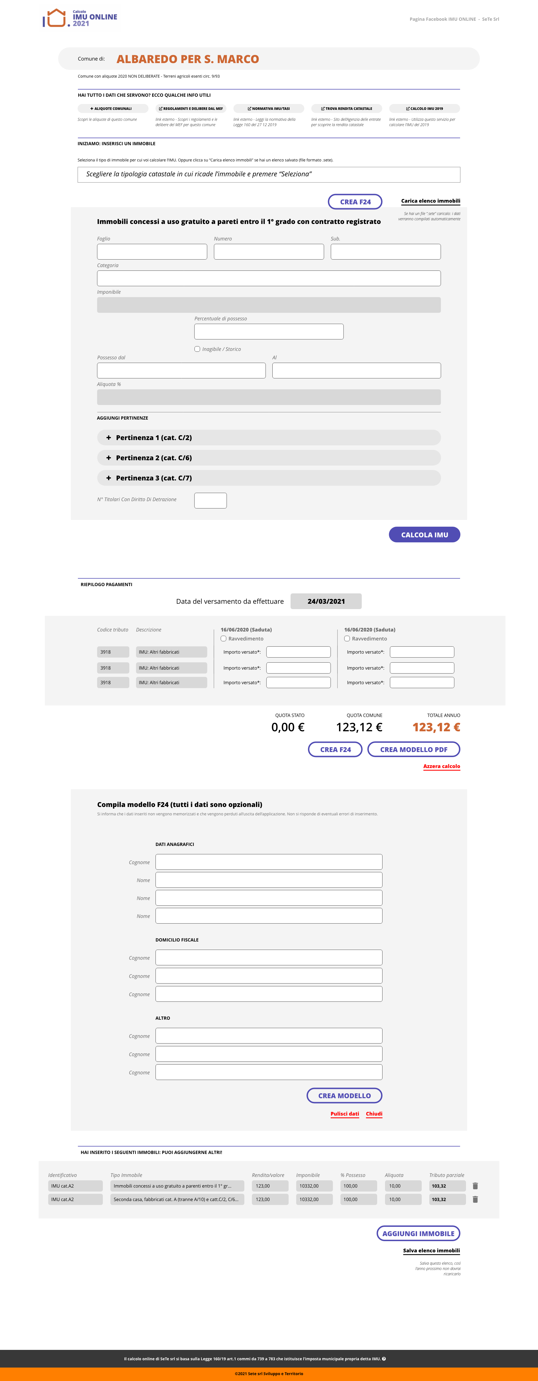
Task: Open the Normativa IMU/TASI link
Action: click(x=268, y=108)
